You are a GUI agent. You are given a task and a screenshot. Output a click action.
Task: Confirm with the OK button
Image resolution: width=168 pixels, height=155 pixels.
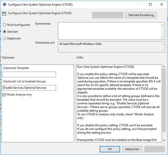[110, 149]
